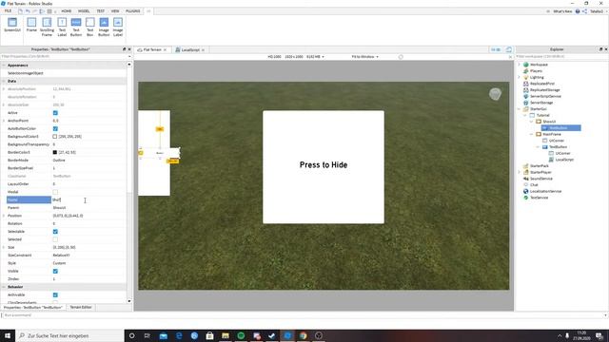
Task: Click the Windows taskbar search box
Action: pos(69,335)
